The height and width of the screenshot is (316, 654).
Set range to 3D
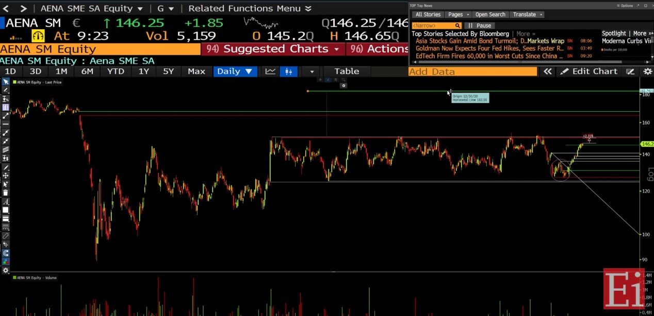point(35,72)
